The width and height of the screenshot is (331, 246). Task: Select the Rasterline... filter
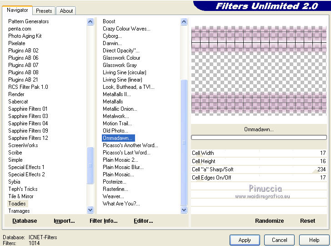(115, 189)
